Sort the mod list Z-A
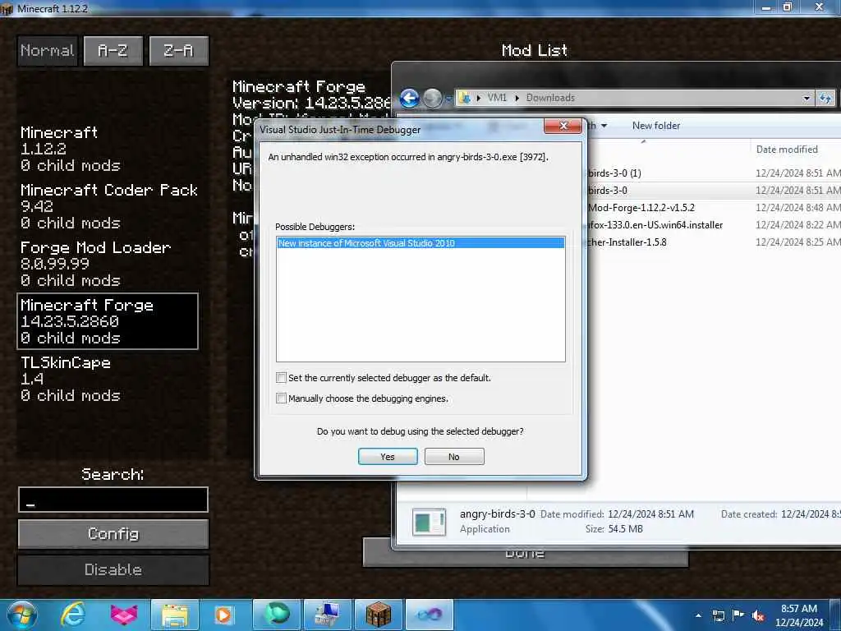841x631 pixels. click(x=178, y=51)
